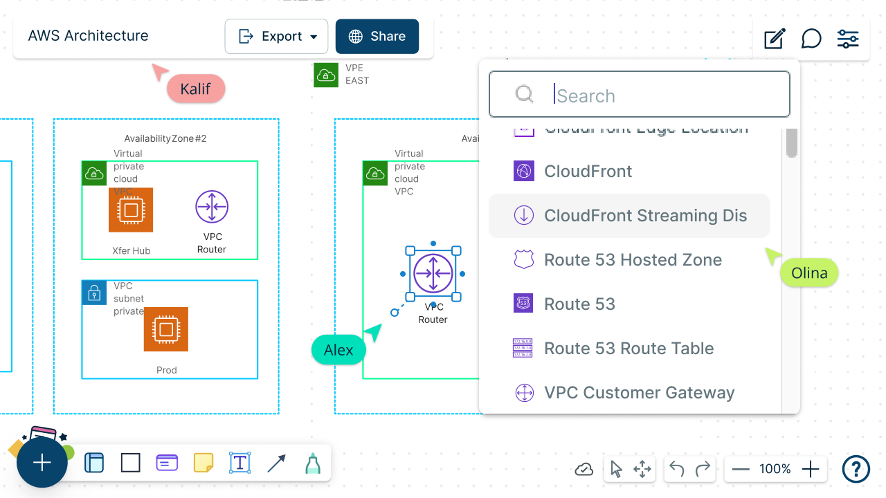
Task: Click the Share button
Action: pyautogui.click(x=377, y=37)
